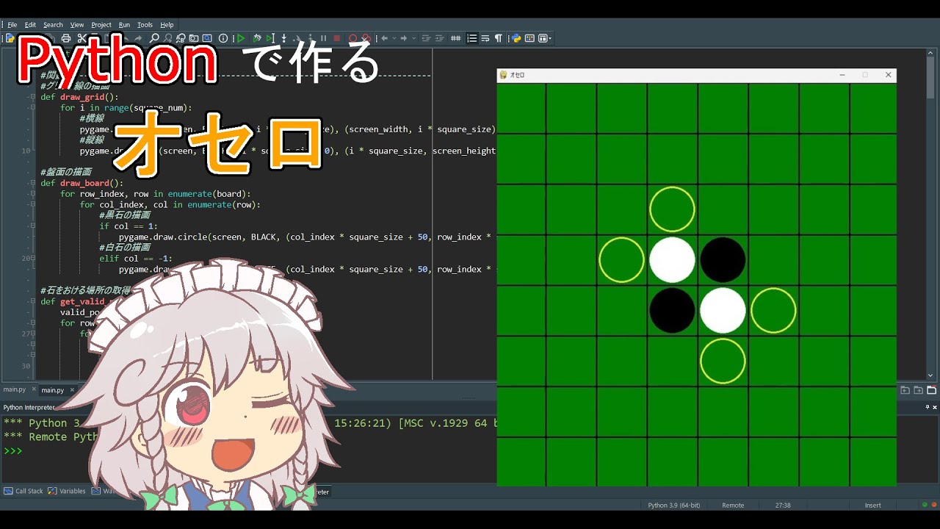The height and width of the screenshot is (529, 940).
Task: Click the lower black stone on board
Action: (x=672, y=310)
